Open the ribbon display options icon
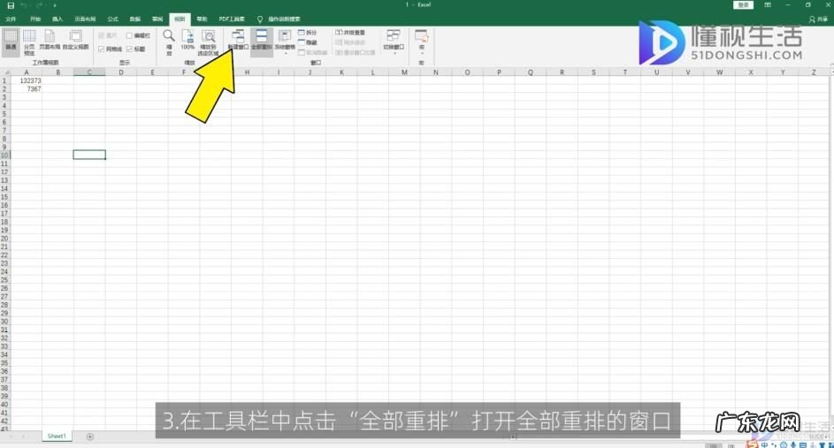Image resolution: width=834 pixels, height=448 pixels. click(x=768, y=4)
